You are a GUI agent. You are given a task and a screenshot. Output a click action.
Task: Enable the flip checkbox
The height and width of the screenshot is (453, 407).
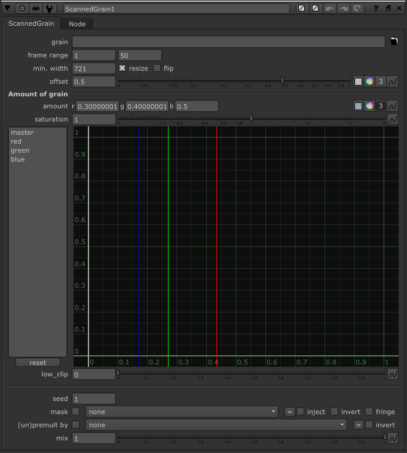coord(157,68)
